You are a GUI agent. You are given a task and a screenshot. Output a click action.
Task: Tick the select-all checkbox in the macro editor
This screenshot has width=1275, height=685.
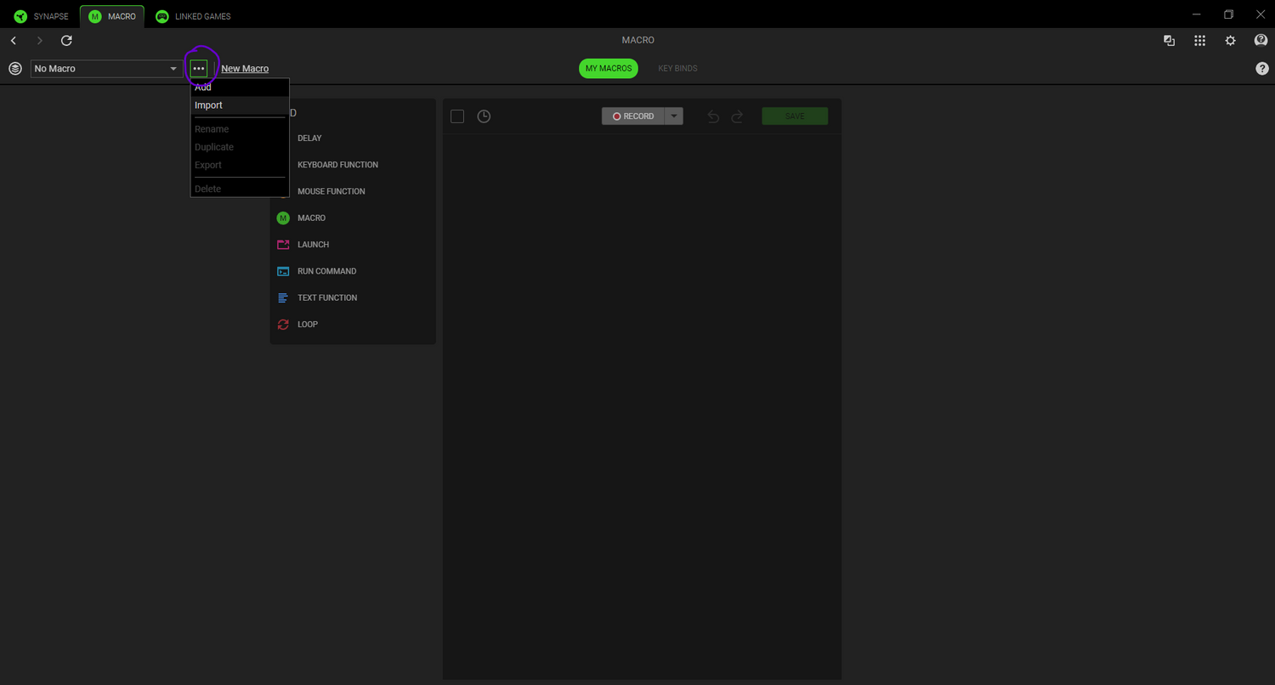pos(457,116)
